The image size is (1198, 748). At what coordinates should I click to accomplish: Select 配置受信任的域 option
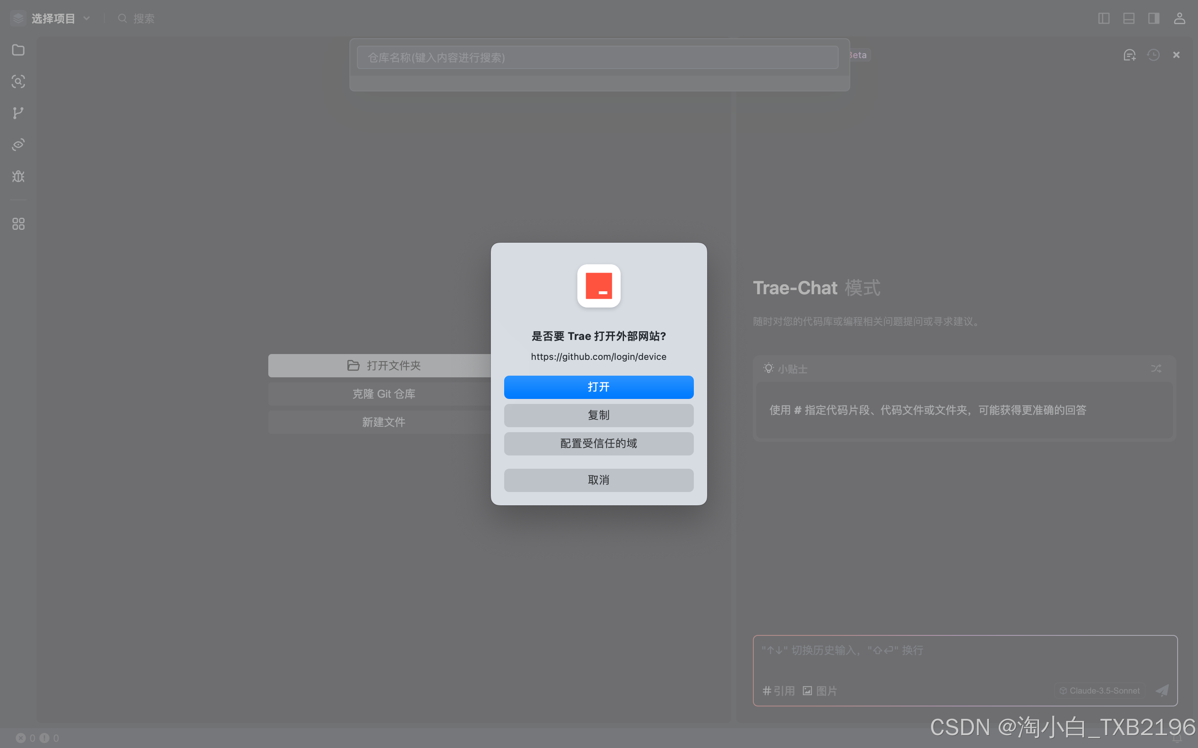[x=599, y=443]
